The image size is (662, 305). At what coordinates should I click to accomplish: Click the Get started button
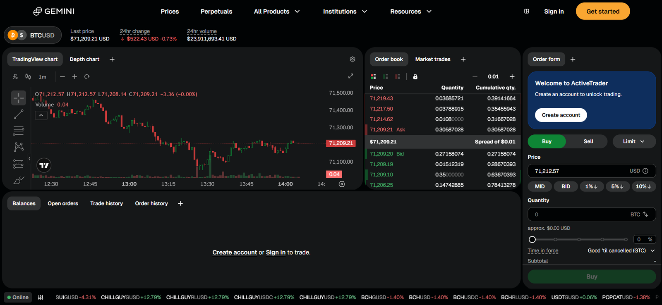click(x=603, y=11)
